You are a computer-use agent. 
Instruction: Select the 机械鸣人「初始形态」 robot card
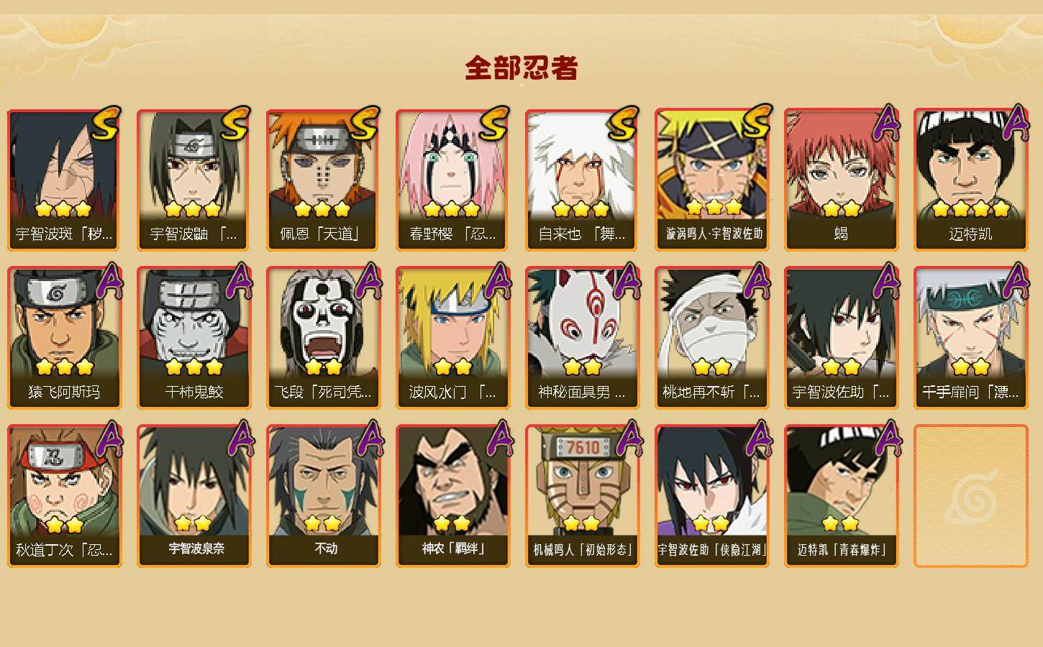coord(582,496)
